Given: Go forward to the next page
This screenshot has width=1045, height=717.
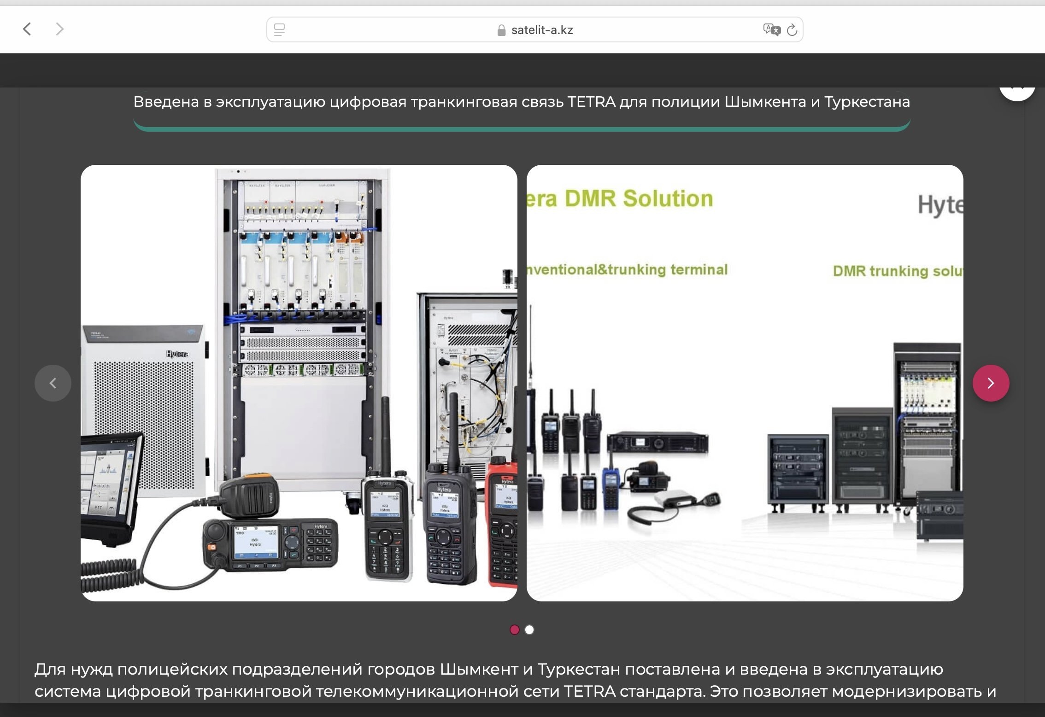Looking at the screenshot, I should click(59, 29).
